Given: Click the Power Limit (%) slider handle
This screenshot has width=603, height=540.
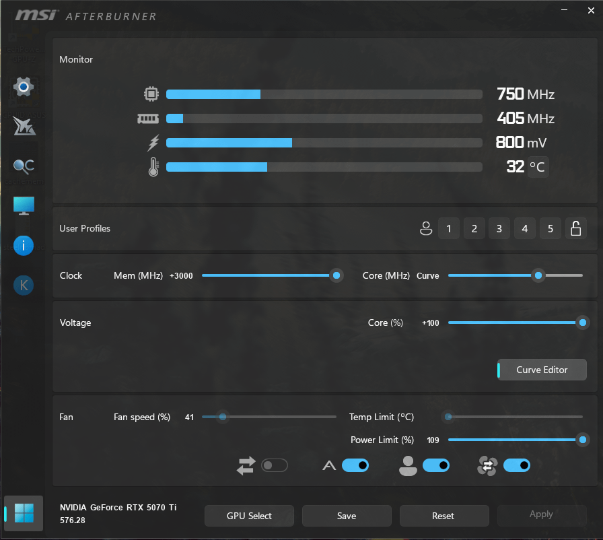Looking at the screenshot, I should coord(583,440).
